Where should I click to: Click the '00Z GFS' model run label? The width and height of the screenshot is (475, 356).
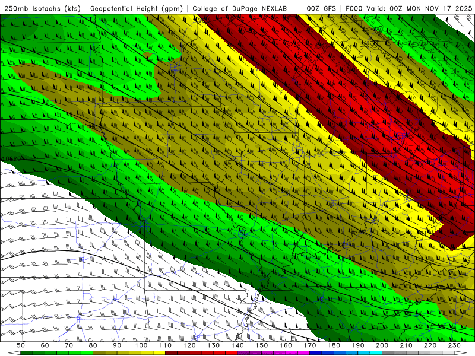click(x=321, y=9)
